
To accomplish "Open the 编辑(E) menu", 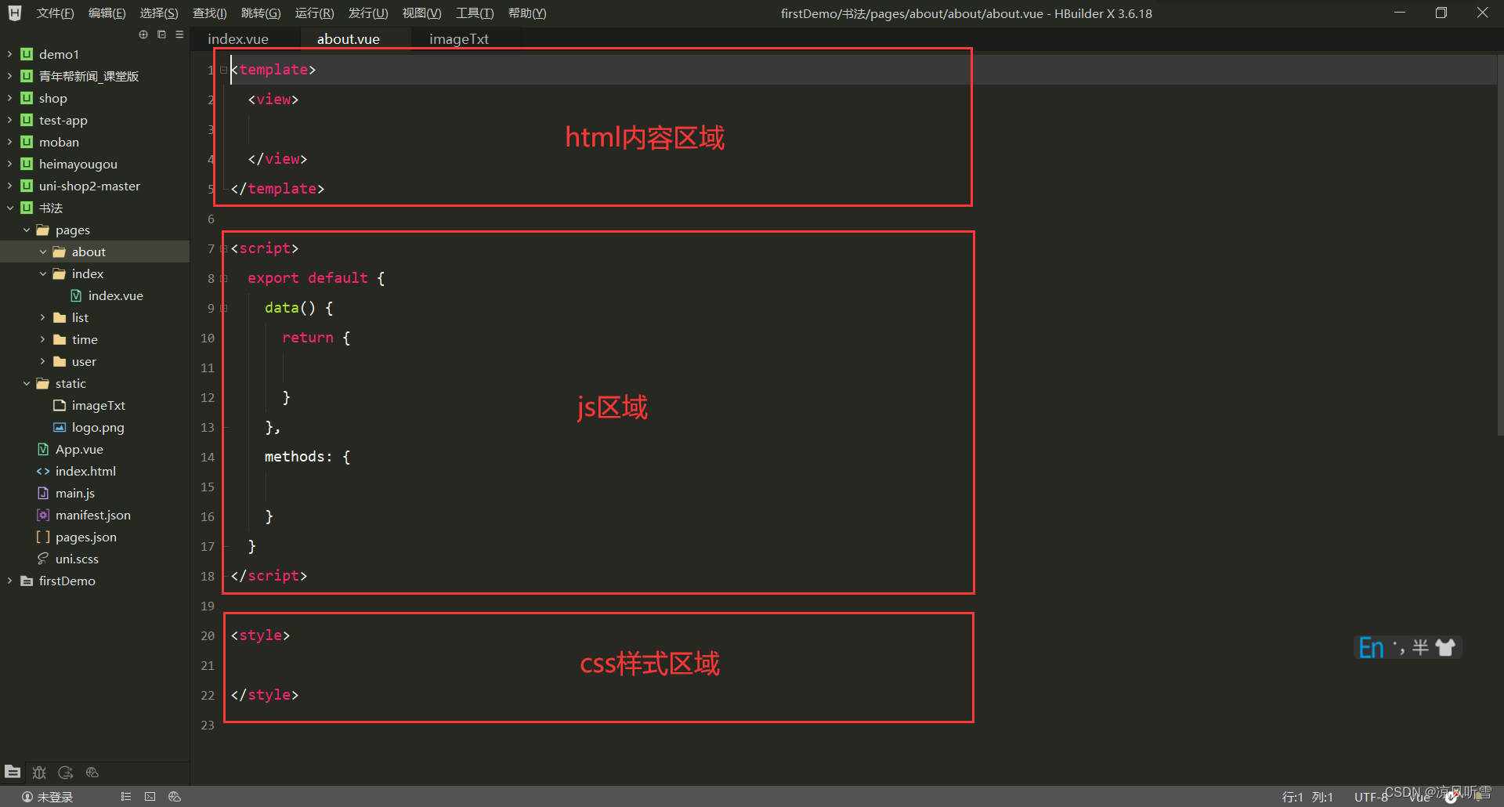I will [x=107, y=13].
